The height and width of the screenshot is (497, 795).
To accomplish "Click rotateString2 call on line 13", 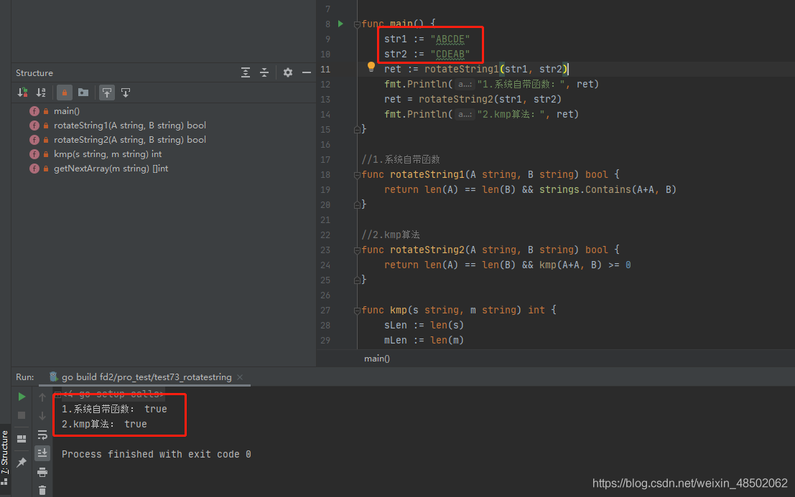I will click(456, 99).
